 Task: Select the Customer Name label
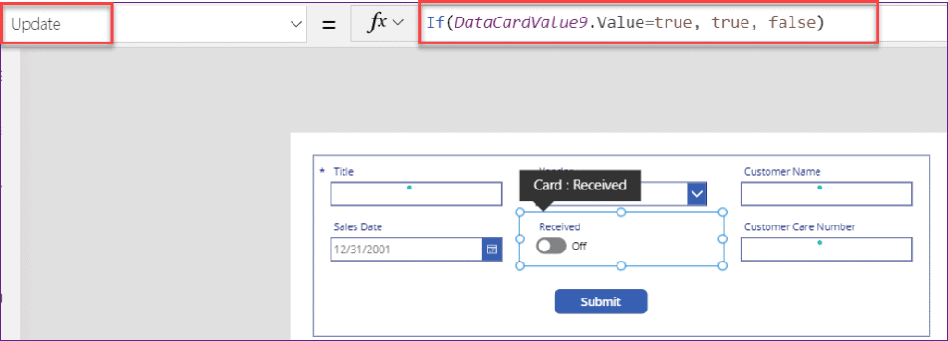[782, 171]
